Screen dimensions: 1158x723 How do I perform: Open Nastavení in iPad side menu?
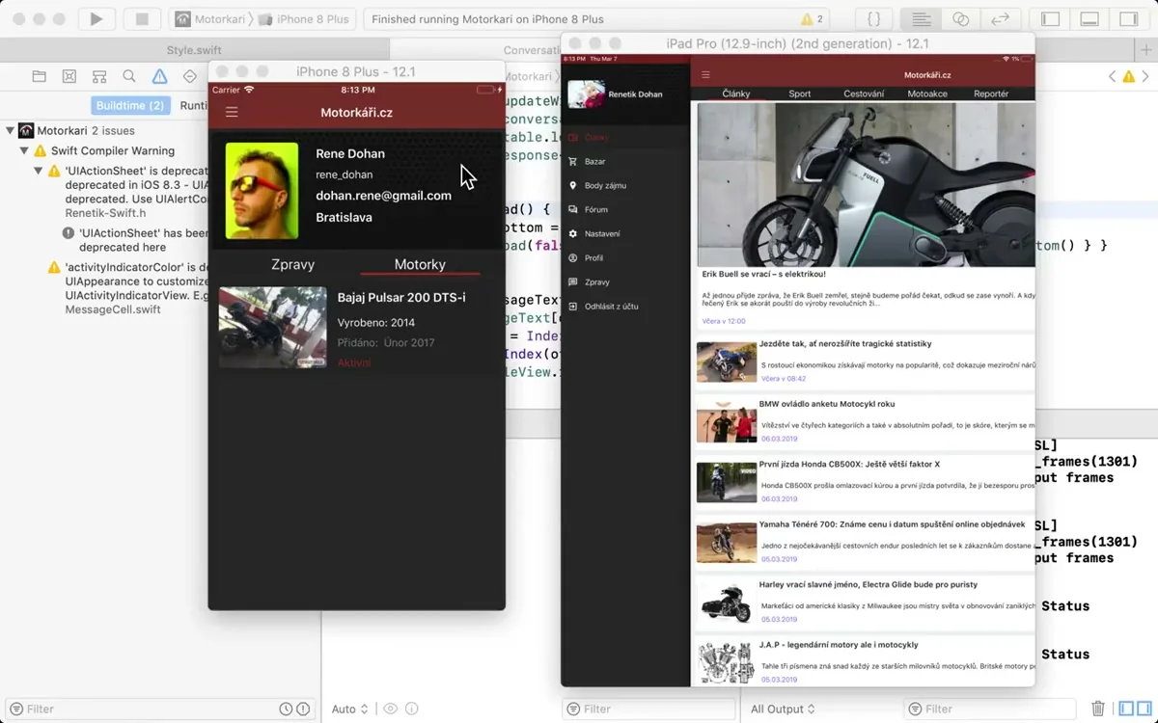626,233
